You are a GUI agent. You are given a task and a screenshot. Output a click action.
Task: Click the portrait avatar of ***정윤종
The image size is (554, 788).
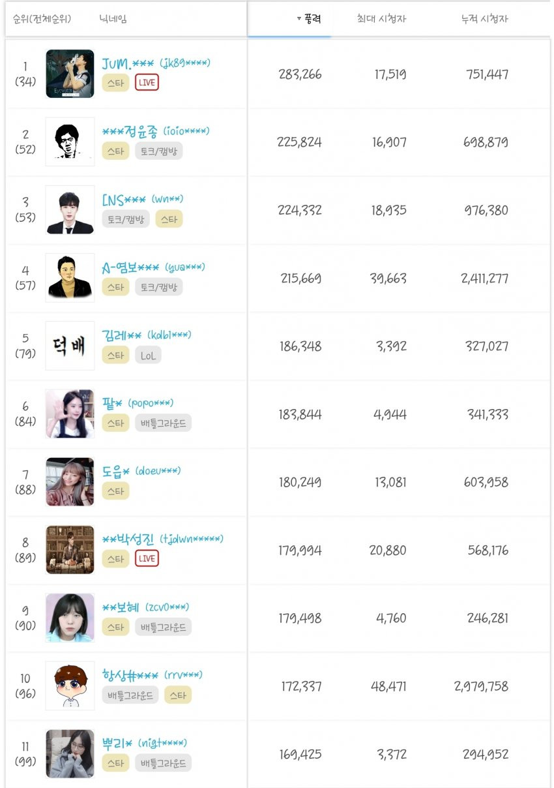pyautogui.click(x=70, y=142)
